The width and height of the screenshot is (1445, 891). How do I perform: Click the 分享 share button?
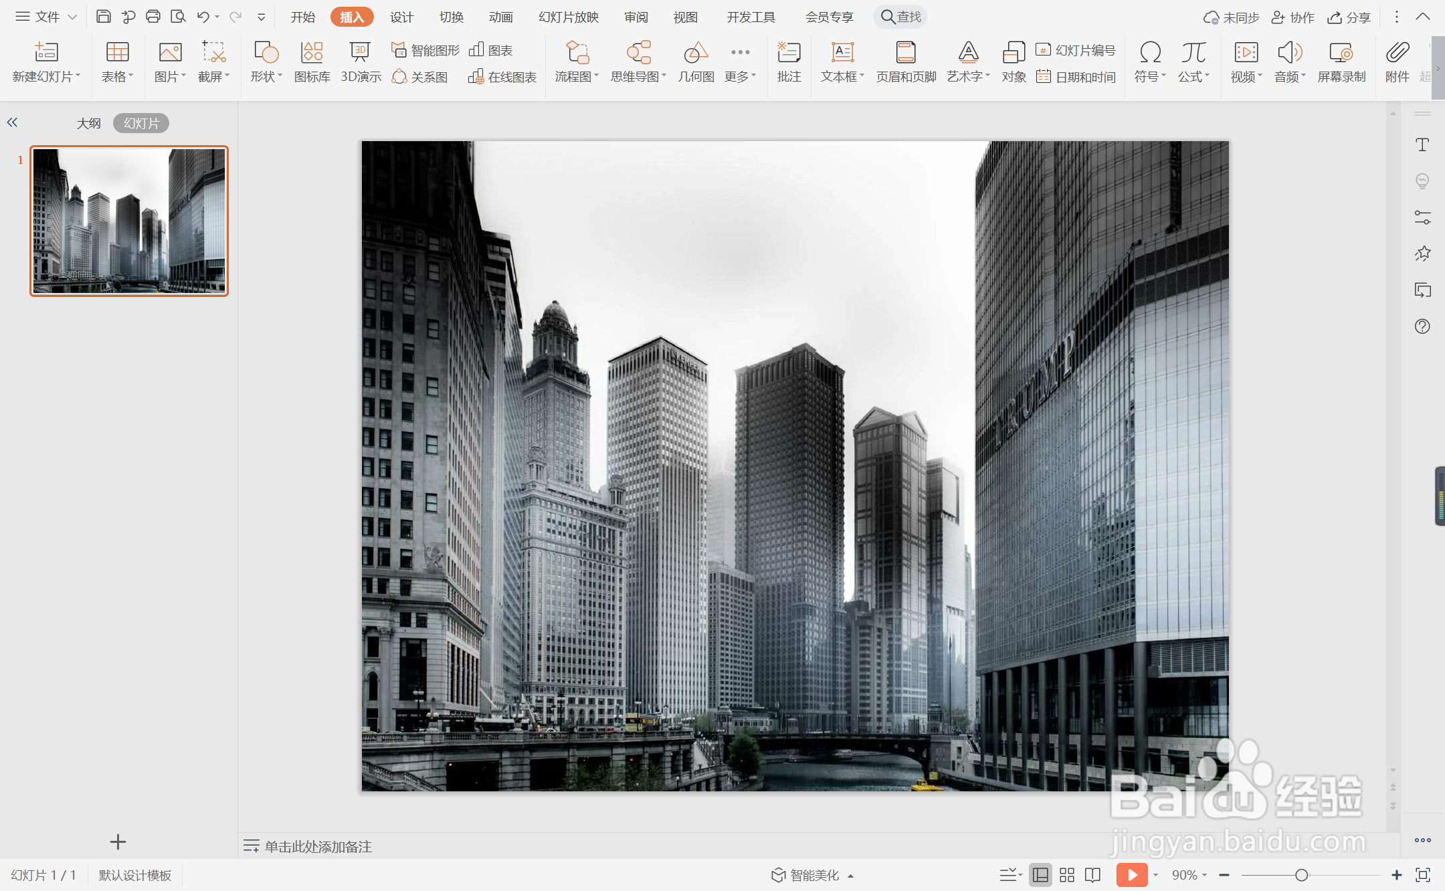click(1349, 17)
